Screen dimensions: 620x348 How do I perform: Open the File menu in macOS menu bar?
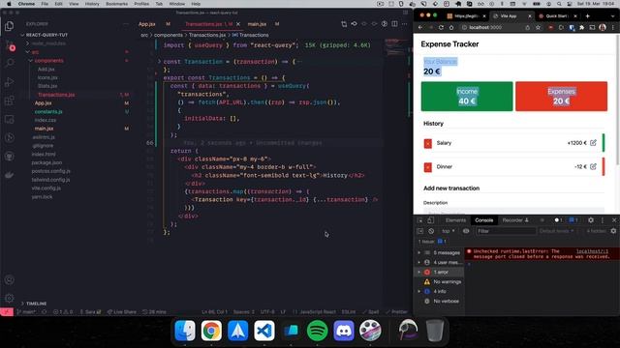tap(45, 4)
